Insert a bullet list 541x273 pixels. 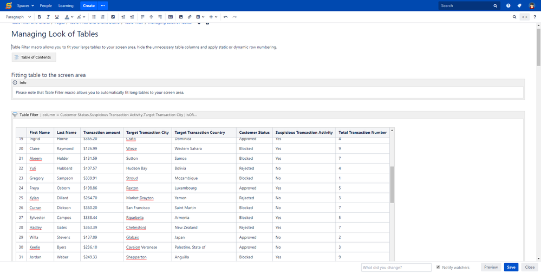[94, 17]
